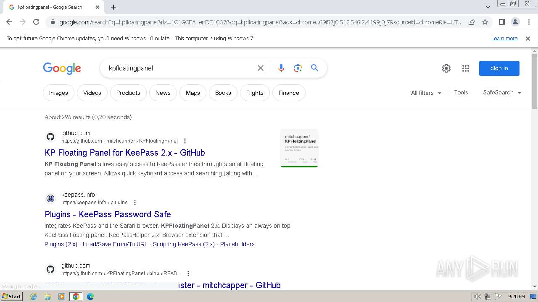Viewport: 538px width, 302px height.
Task: Open Plugins - KeePass Password Safe result
Action: point(108,214)
